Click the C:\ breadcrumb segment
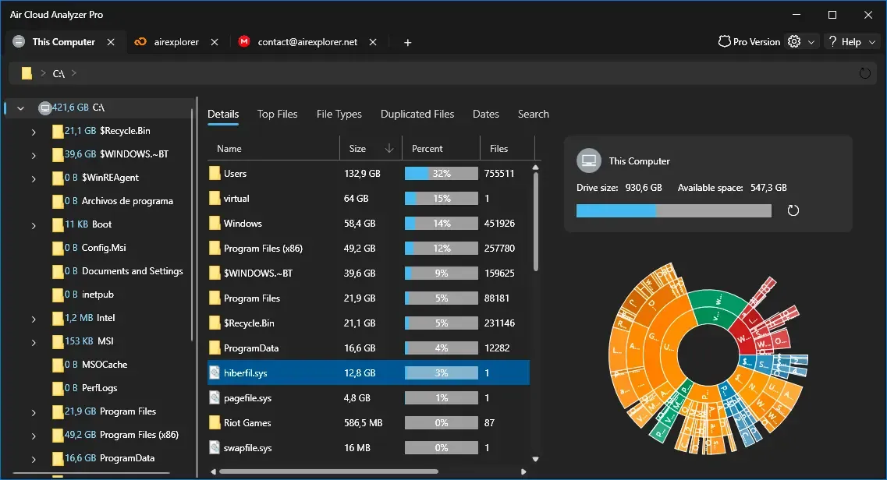This screenshot has width=887, height=480. point(59,73)
